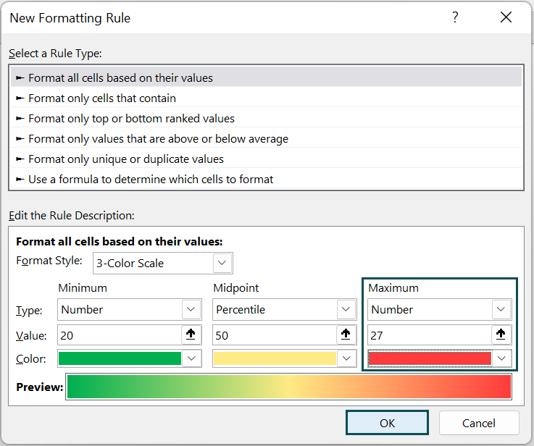Click the 'Select a Rule Type:' label
534x446 pixels.
55,54
